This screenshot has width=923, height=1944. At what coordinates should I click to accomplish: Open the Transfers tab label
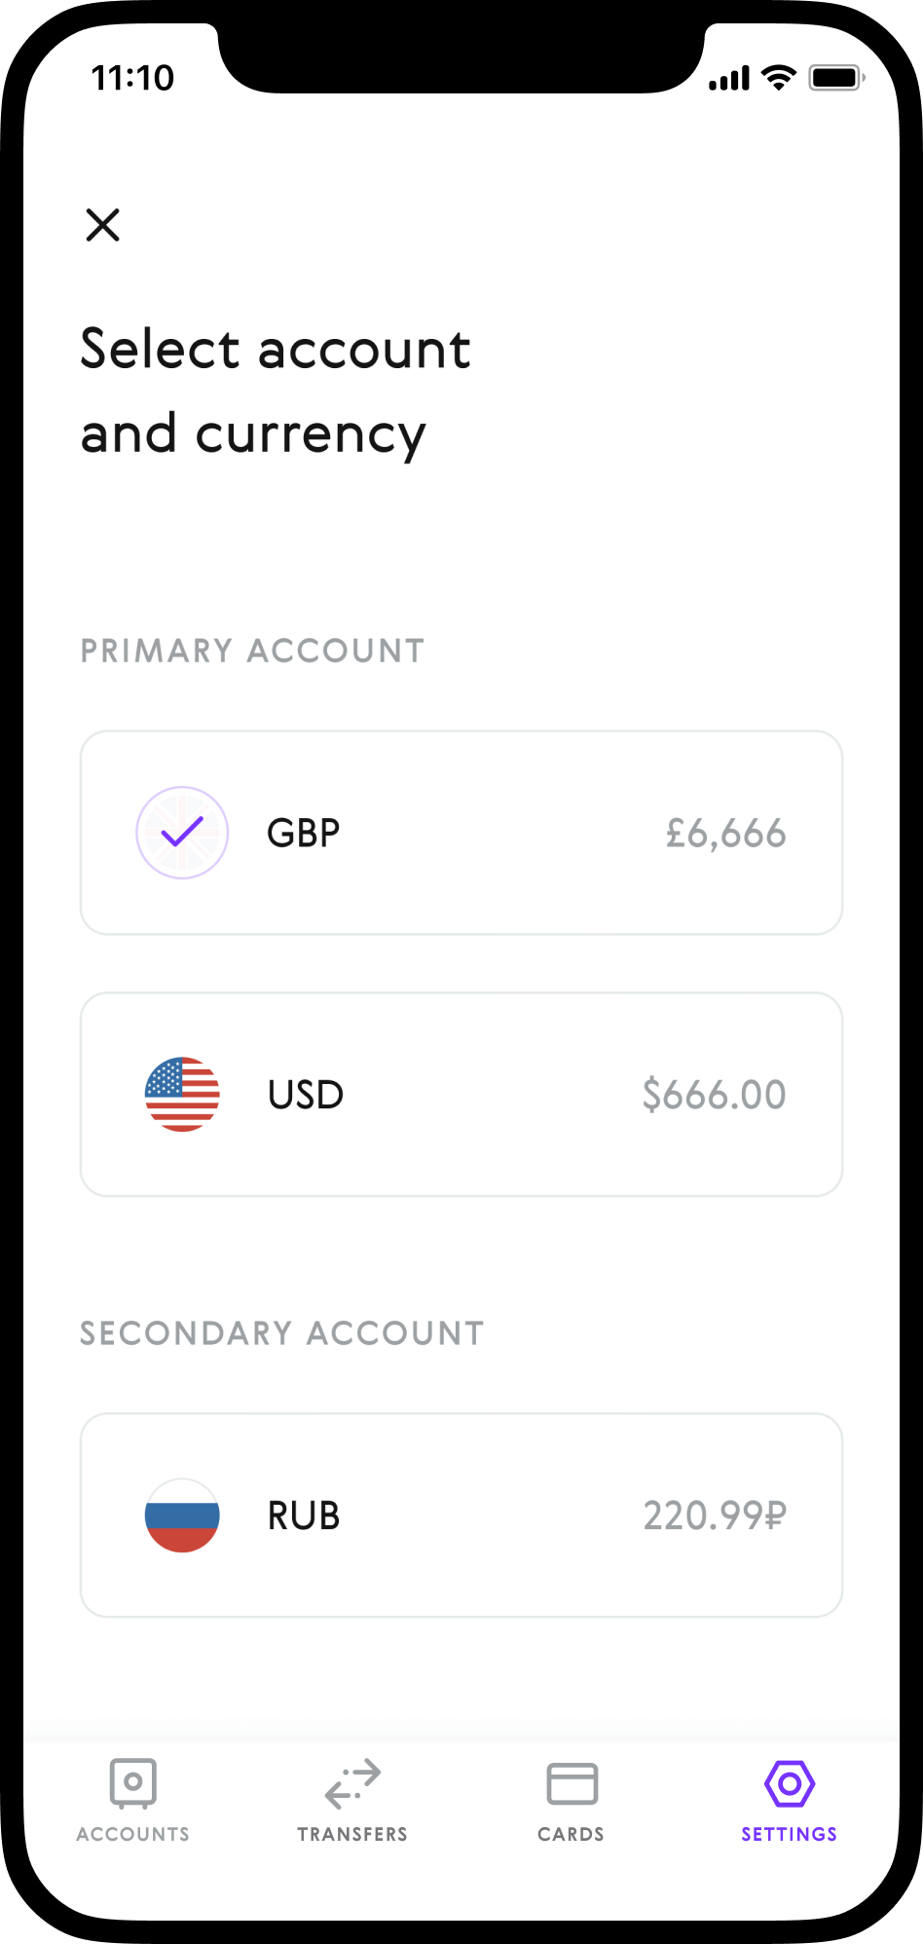pyautogui.click(x=352, y=1834)
